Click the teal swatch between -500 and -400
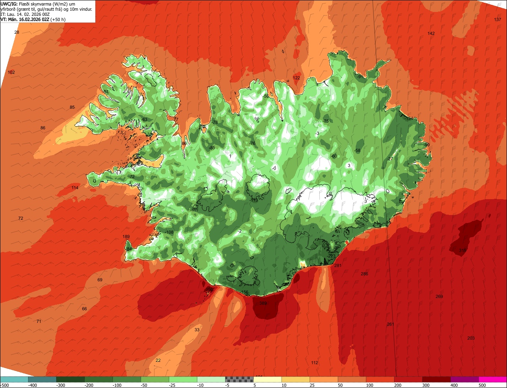The width and height of the screenshot is (507, 388). point(14,379)
